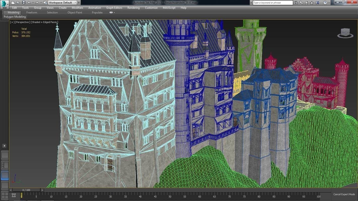The image size is (358, 201).
Task: Open a file with the Open folder icon
Action: pyautogui.click(x=18, y=3)
